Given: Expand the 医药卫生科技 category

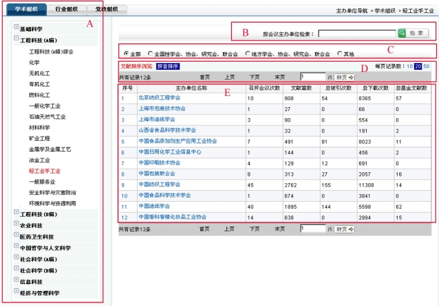Looking at the screenshot, I should (17, 235).
